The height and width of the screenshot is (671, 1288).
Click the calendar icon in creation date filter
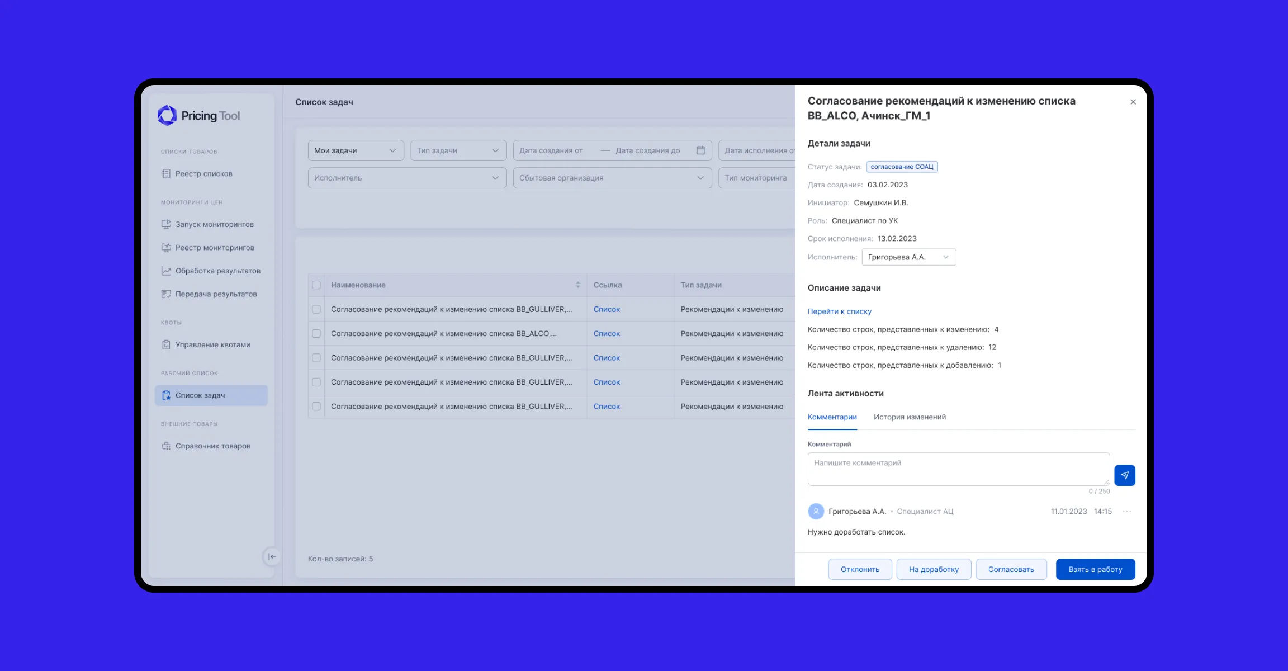700,150
